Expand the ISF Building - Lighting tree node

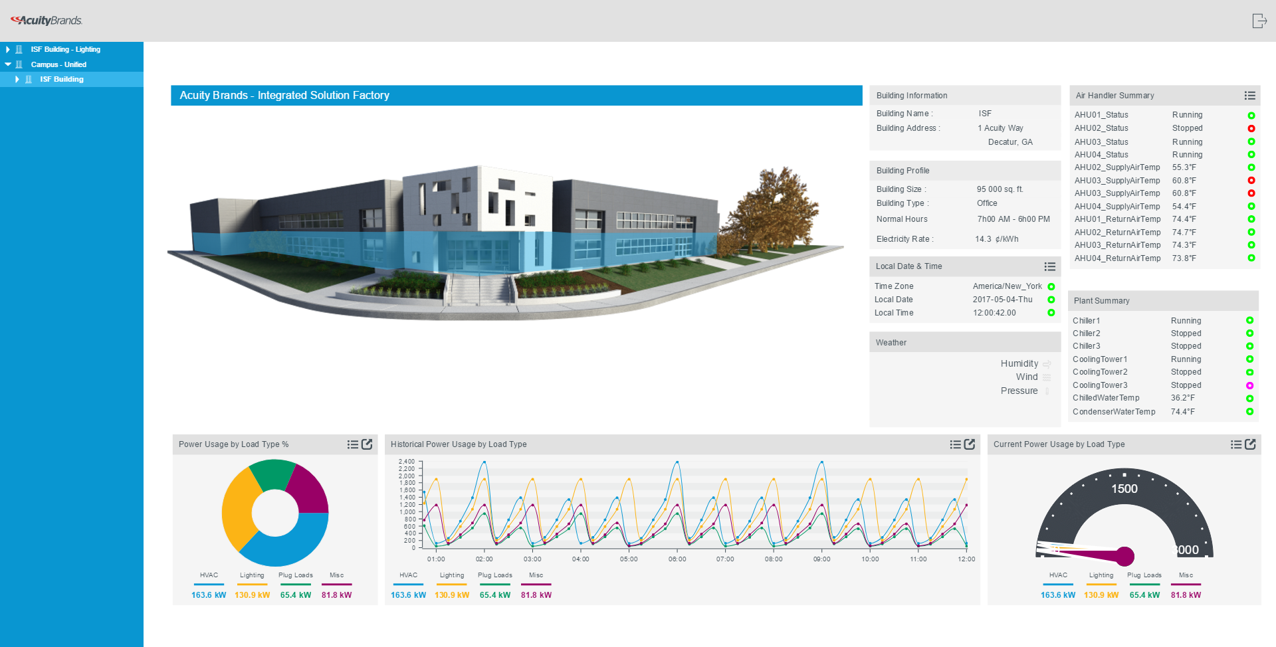tap(7, 49)
